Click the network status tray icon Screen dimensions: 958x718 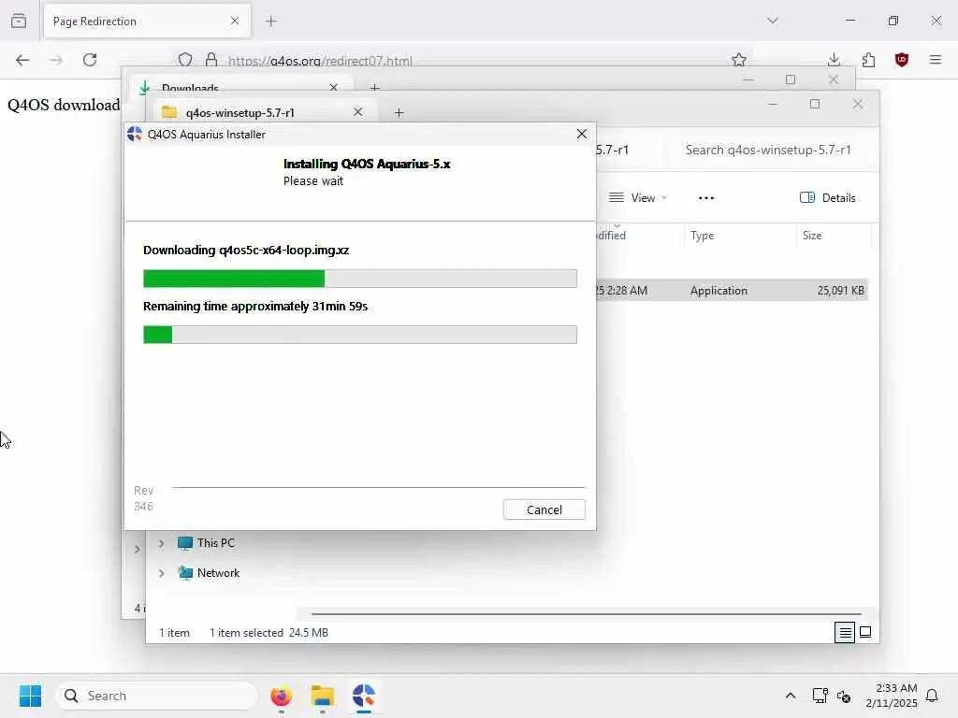[820, 696]
